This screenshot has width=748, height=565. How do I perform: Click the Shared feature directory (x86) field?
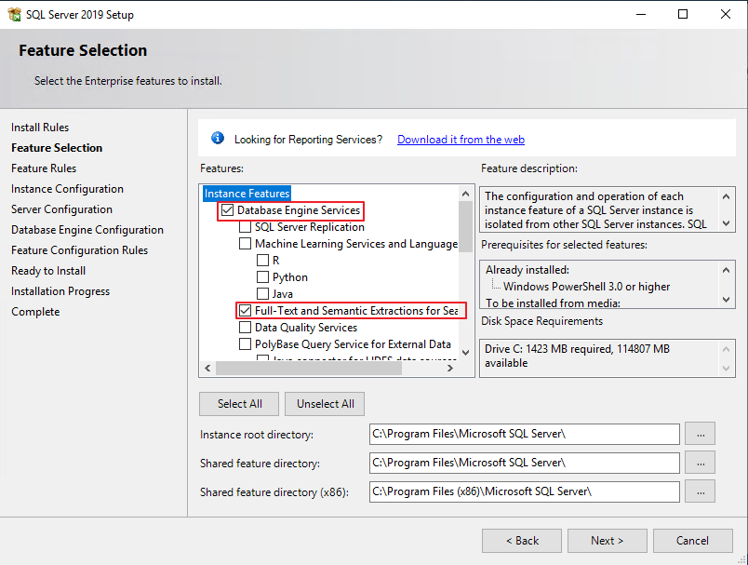tap(525, 491)
